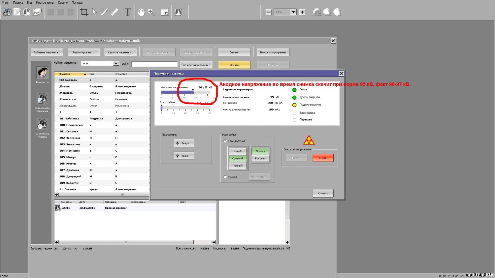This screenshot has width=495, height=278.
Task: Select the Crop tool in the toolbar
Action: tap(84, 13)
